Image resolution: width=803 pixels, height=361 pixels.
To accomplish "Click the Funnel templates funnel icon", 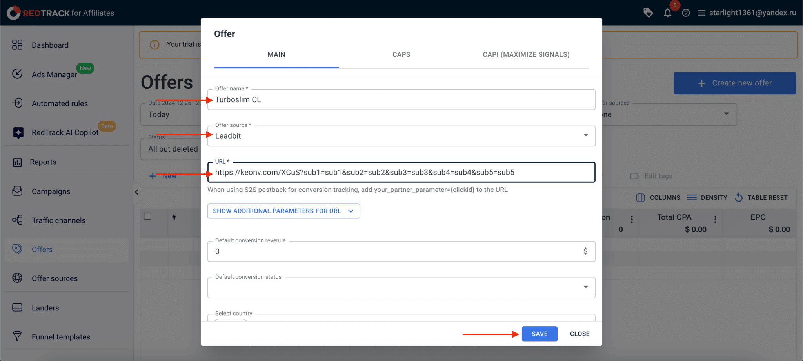I will coord(17,336).
